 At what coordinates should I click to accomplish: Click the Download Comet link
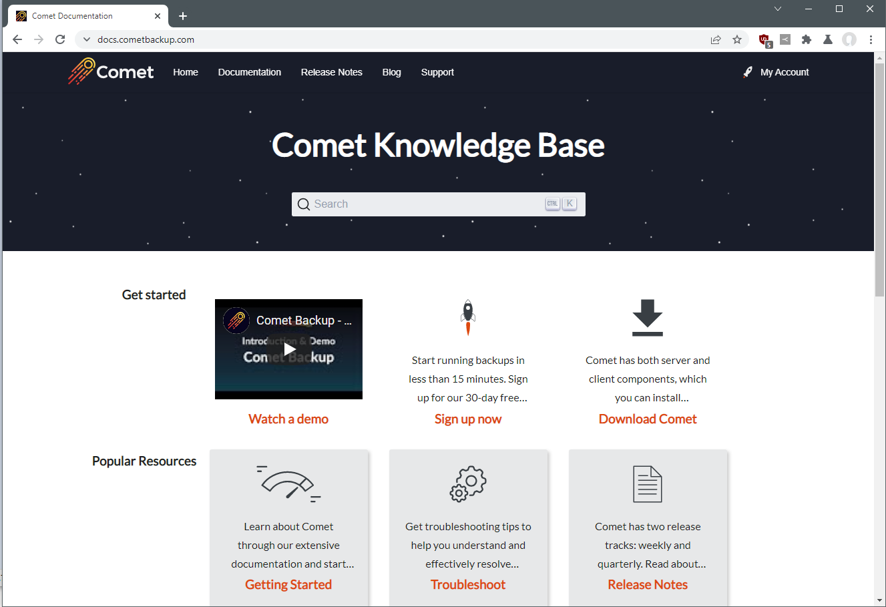click(x=647, y=419)
